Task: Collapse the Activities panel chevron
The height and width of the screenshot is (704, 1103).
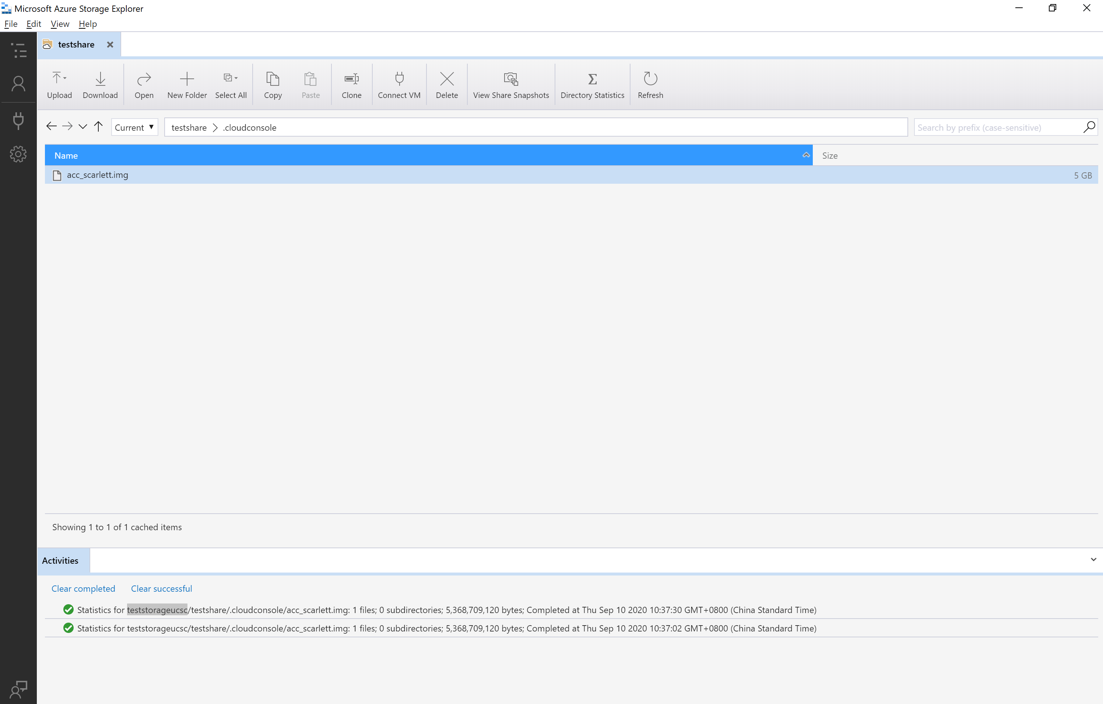Action: [1093, 560]
